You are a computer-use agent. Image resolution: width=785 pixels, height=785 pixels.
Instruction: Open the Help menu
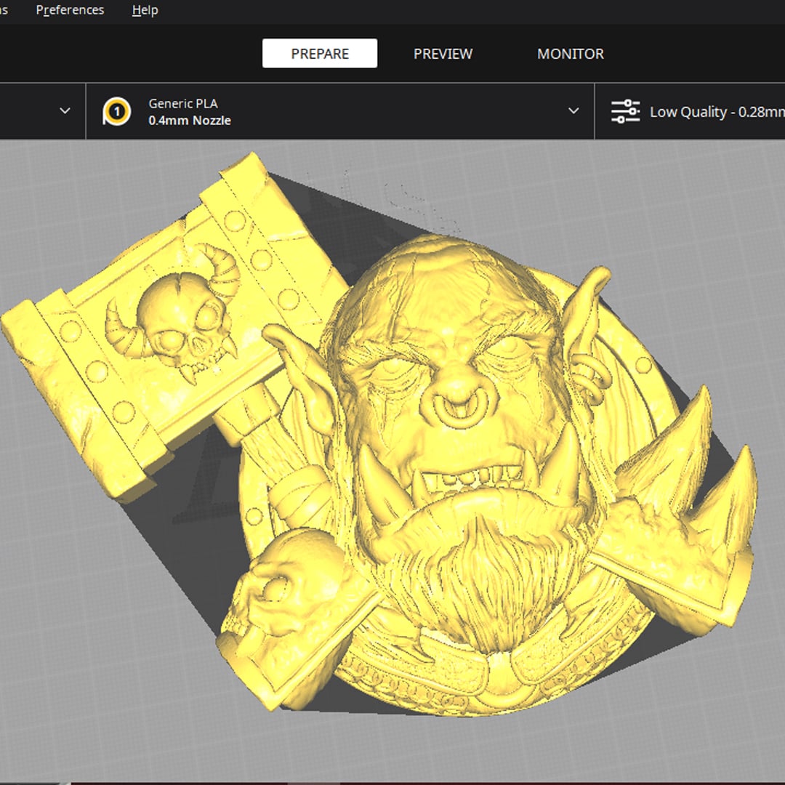[145, 10]
